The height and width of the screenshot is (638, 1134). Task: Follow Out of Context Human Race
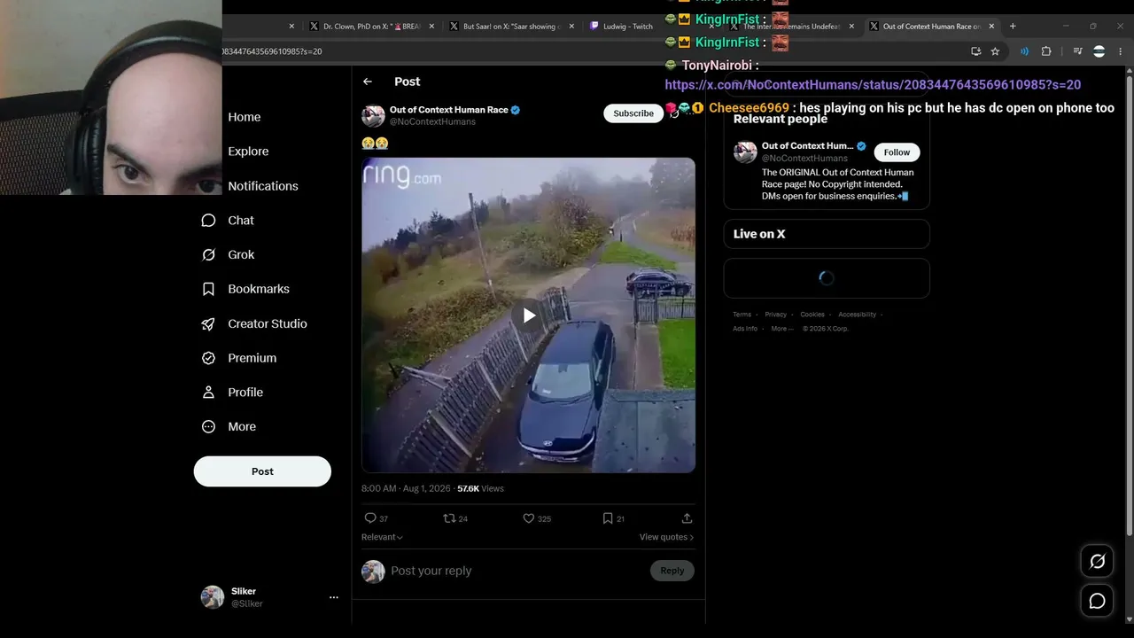(897, 152)
